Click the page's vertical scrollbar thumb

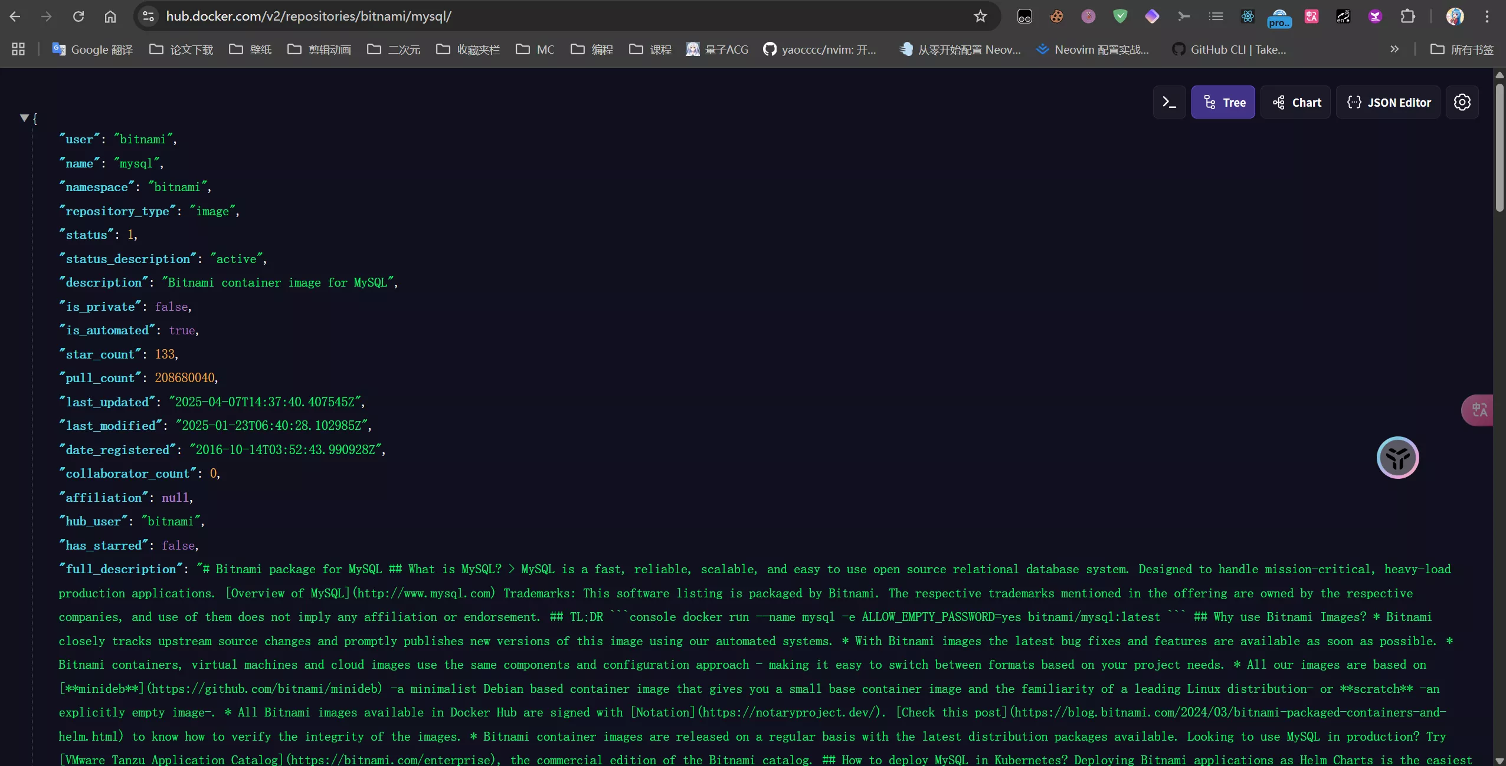[1500, 147]
